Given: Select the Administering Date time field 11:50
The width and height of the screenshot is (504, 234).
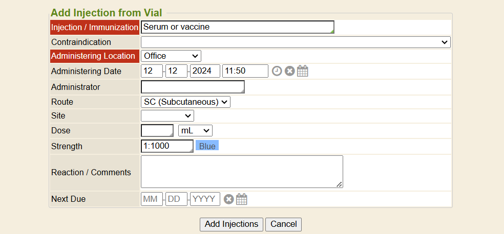Looking at the screenshot, I should click(x=245, y=71).
